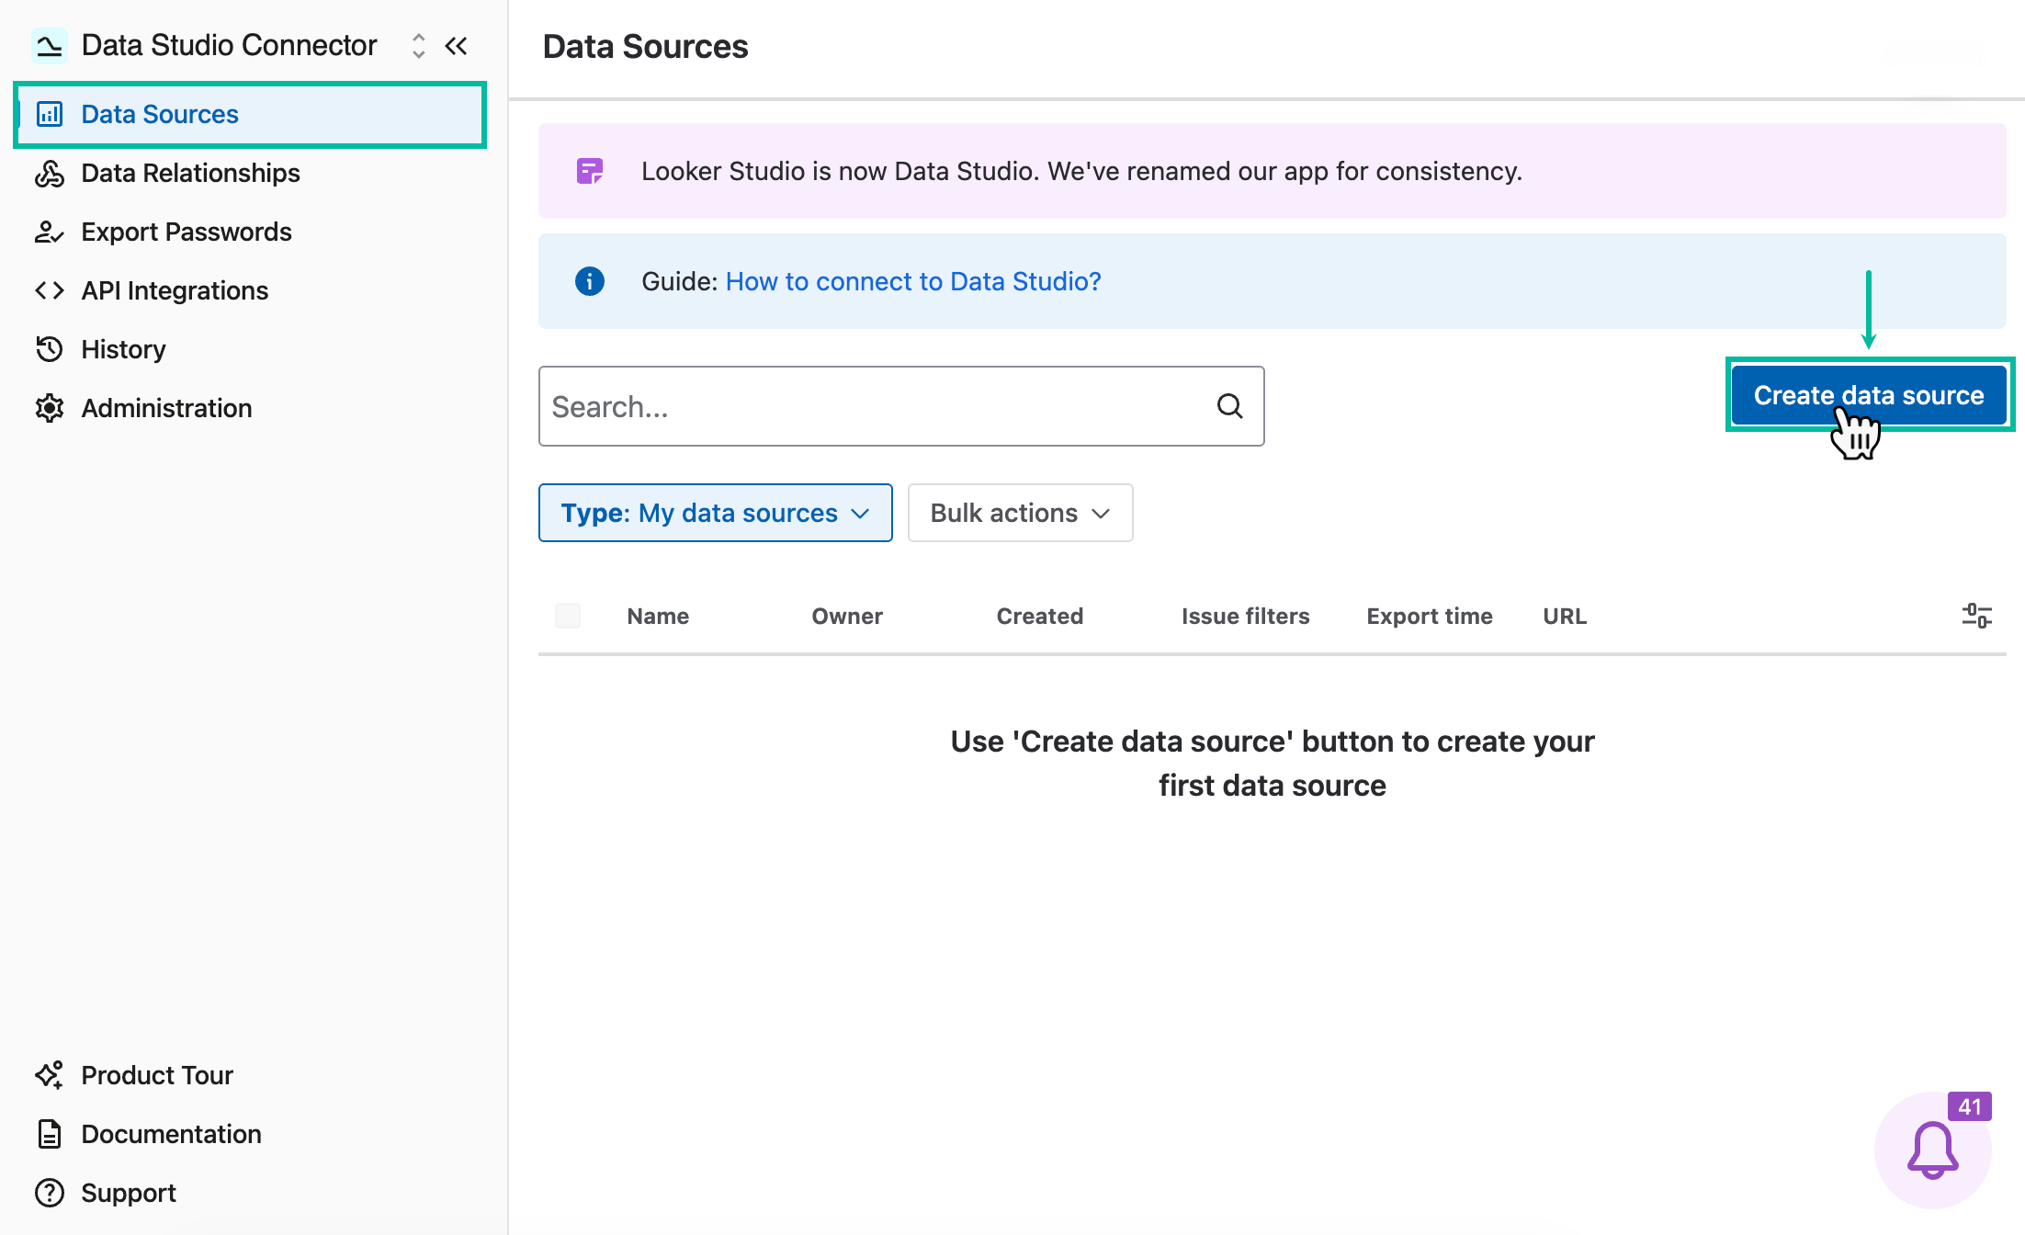Sort by Name column header
This screenshot has width=2025, height=1235.
point(658,617)
